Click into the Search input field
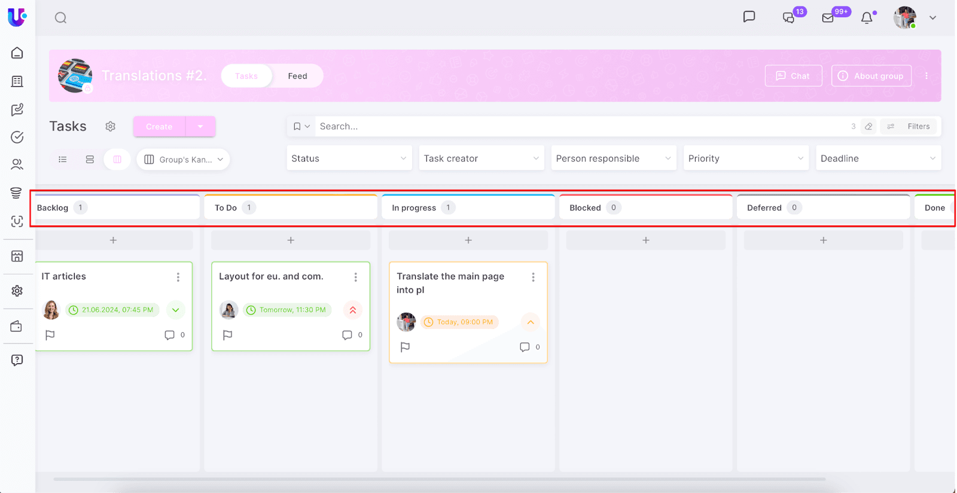The width and height of the screenshot is (957, 493). (x=580, y=126)
